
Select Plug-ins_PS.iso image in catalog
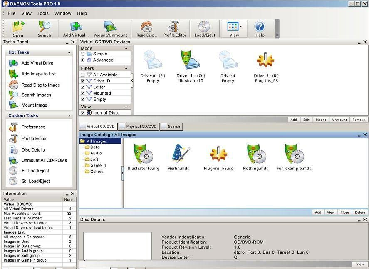pyautogui.click(x=218, y=154)
